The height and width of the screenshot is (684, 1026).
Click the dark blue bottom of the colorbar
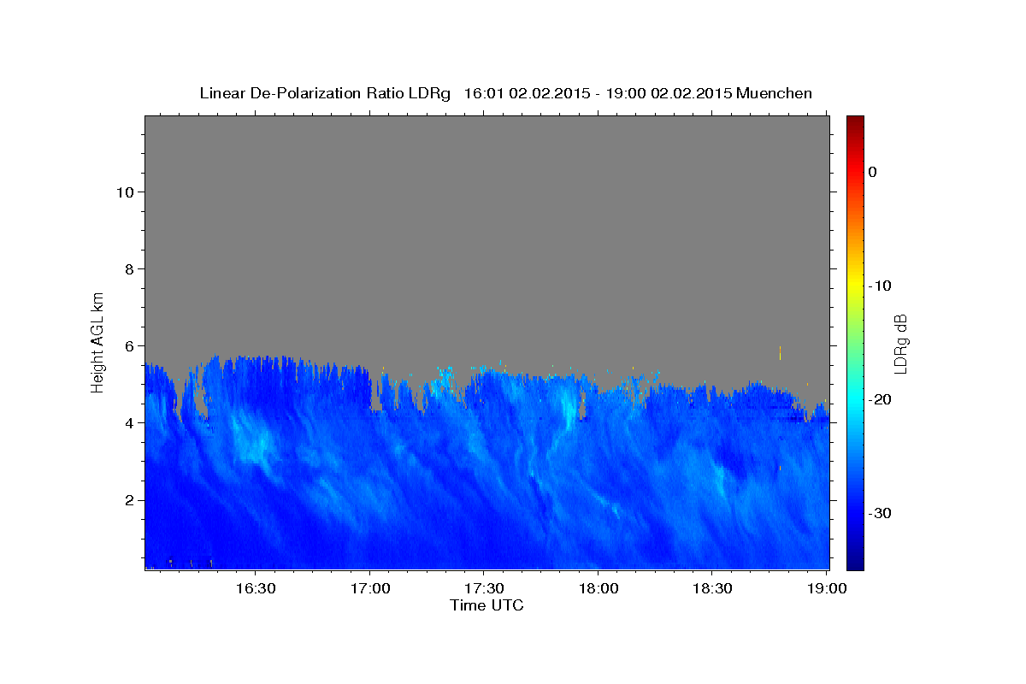click(x=855, y=560)
